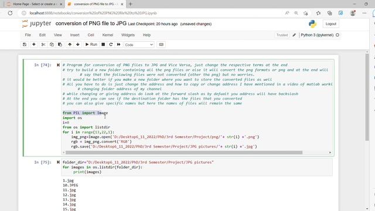The width and height of the screenshot is (375, 211).
Task: Save notebook with the floppy disk icon
Action: click(25, 45)
